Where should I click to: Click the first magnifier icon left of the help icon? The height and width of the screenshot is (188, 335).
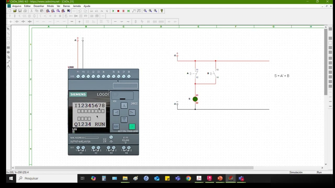click(145, 11)
